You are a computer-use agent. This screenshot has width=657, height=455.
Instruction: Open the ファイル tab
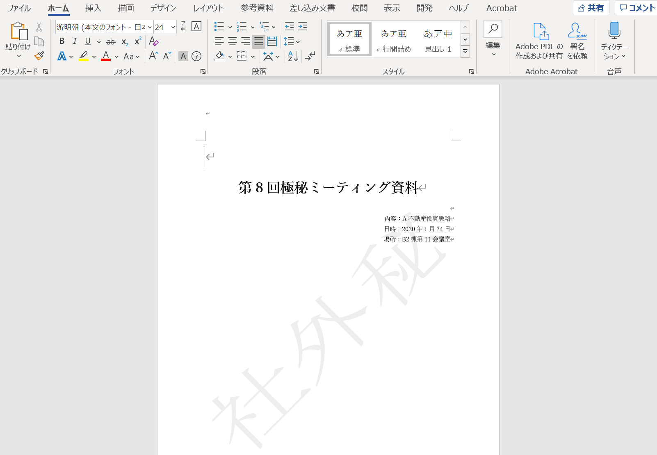click(19, 8)
